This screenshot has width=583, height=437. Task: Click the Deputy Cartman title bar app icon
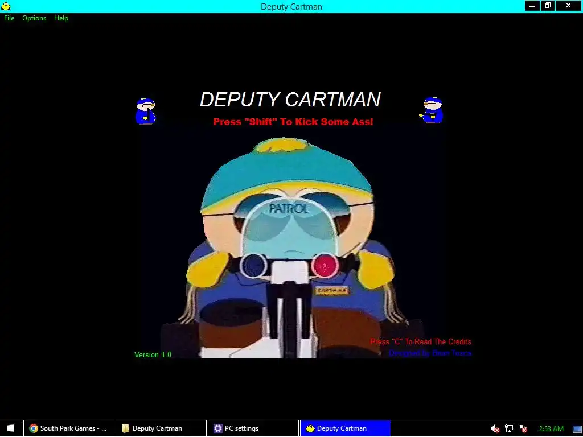coord(6,6)
